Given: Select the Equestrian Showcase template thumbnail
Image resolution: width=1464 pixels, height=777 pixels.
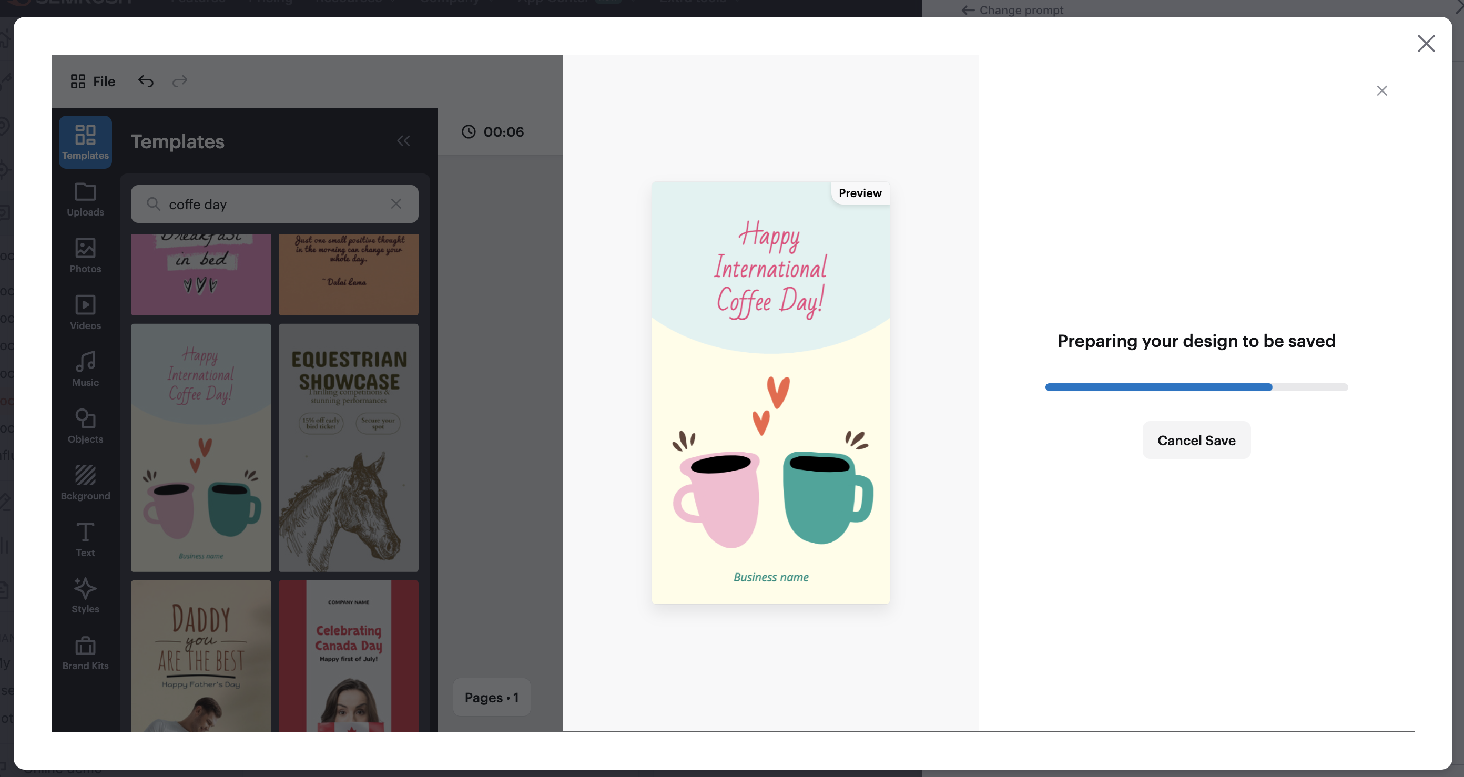Looking at the screenshot, I should [x=348, y=447].
